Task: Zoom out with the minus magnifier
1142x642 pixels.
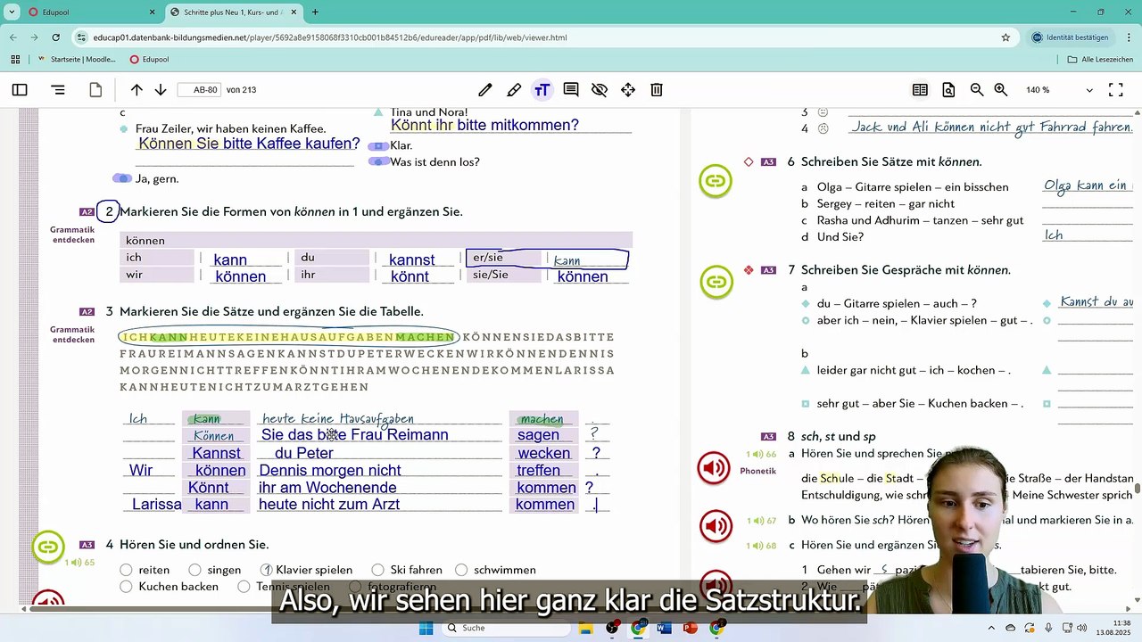Action: click(977, 90)
